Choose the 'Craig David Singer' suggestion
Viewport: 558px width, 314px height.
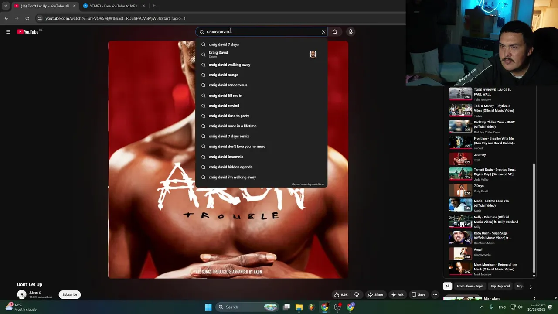(262, 55)
